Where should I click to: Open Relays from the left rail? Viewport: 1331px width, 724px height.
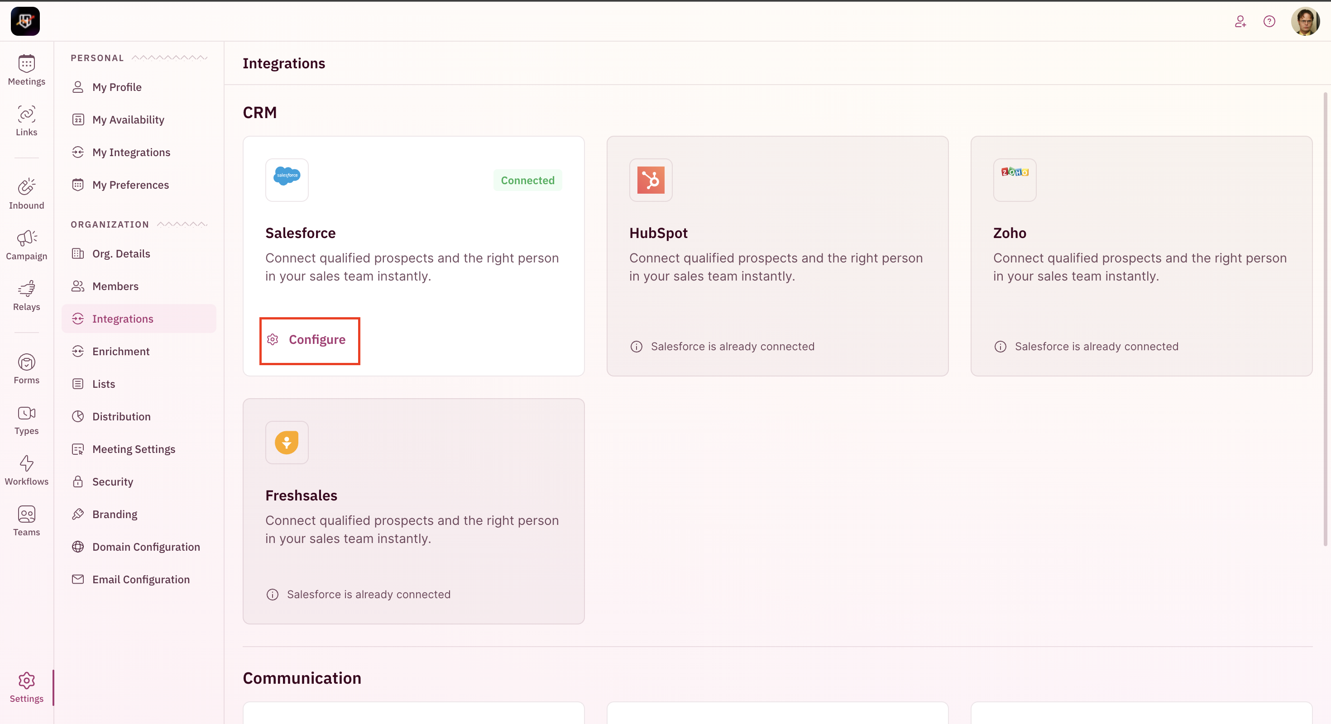coord(26,295)
